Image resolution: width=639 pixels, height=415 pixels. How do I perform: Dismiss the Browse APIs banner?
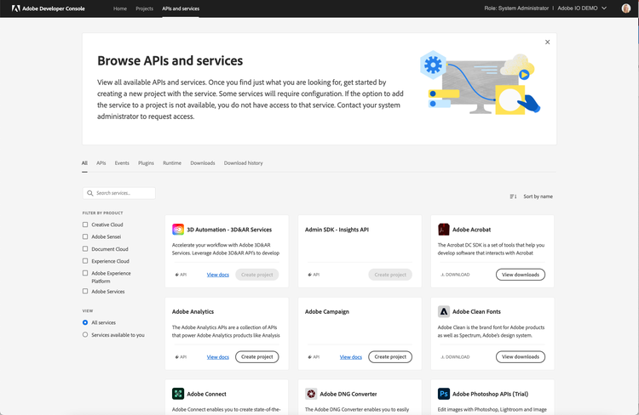point(547,42)
